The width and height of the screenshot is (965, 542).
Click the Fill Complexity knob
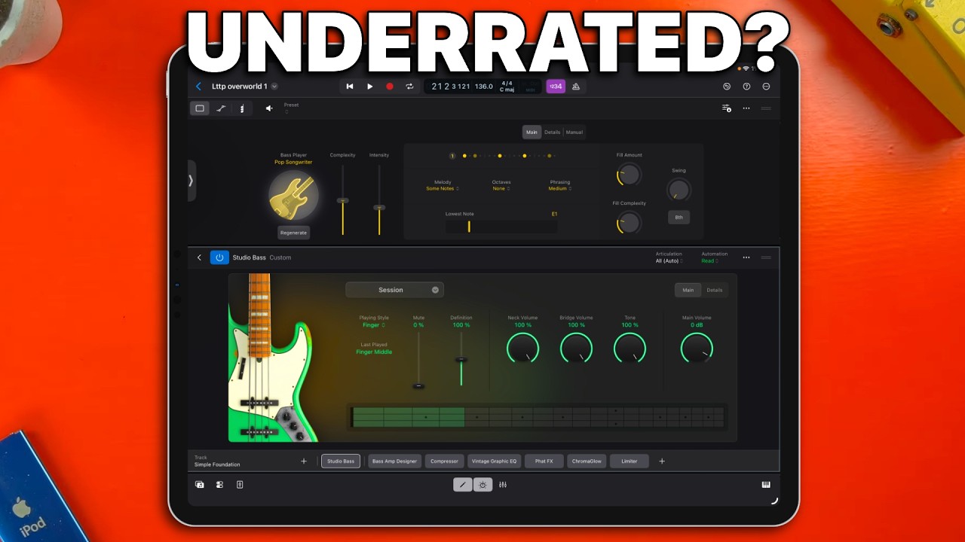[x=629, y=223]
